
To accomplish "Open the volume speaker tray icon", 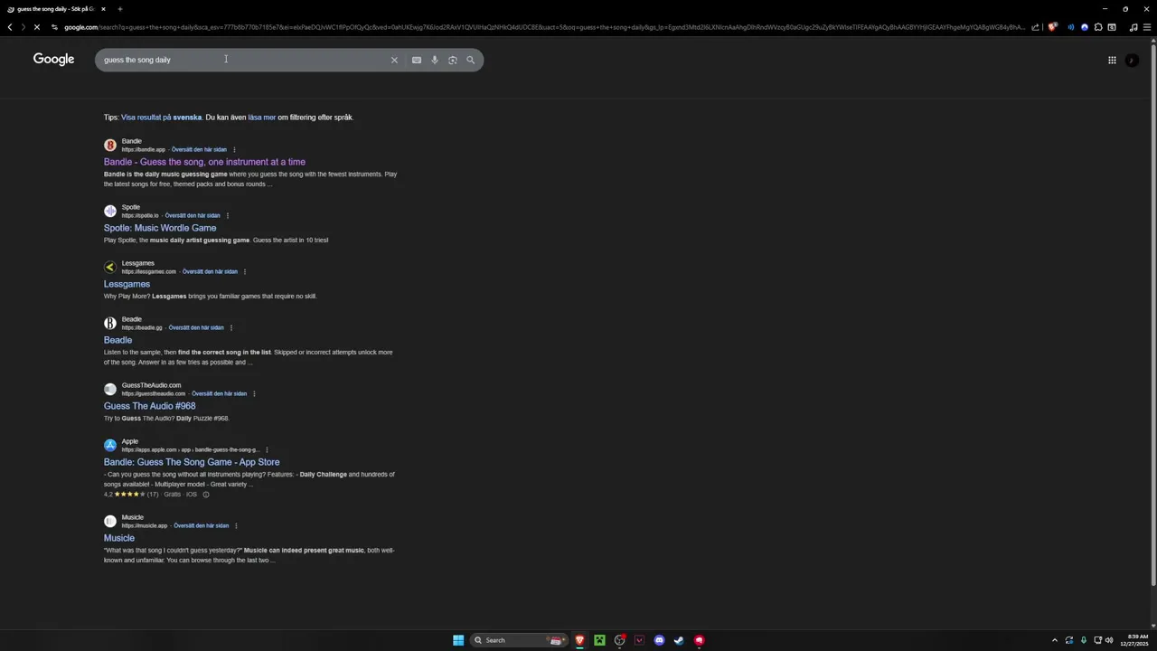I will click(1109, 640).
